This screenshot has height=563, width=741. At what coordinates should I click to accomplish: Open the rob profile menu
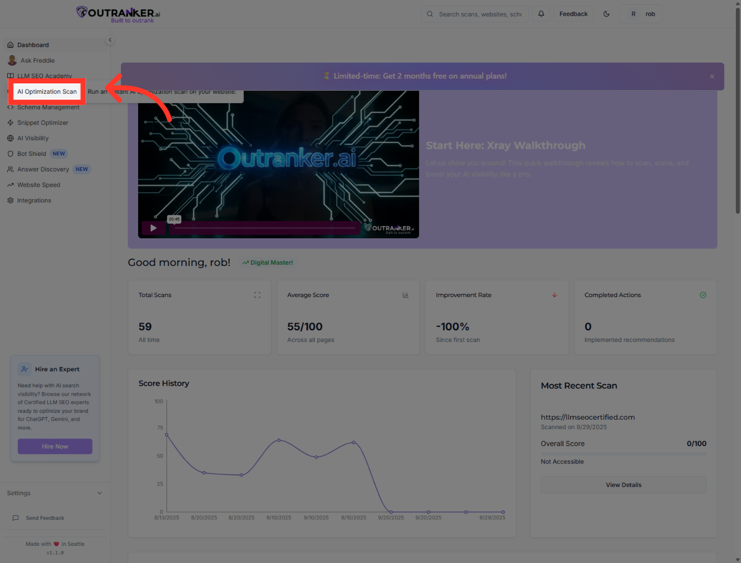pyautogui.click(x=641, y=14)
